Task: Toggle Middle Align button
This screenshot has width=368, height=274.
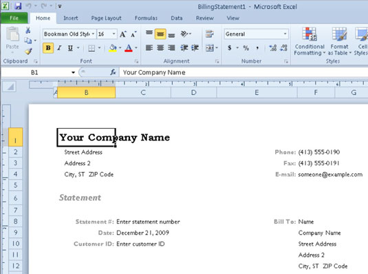Action: click(160, 34)
